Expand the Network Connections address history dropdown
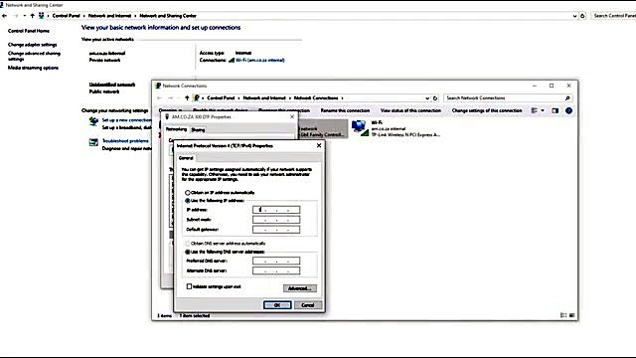The width and height of the screenshot is (636, 358). coord(427,98)
